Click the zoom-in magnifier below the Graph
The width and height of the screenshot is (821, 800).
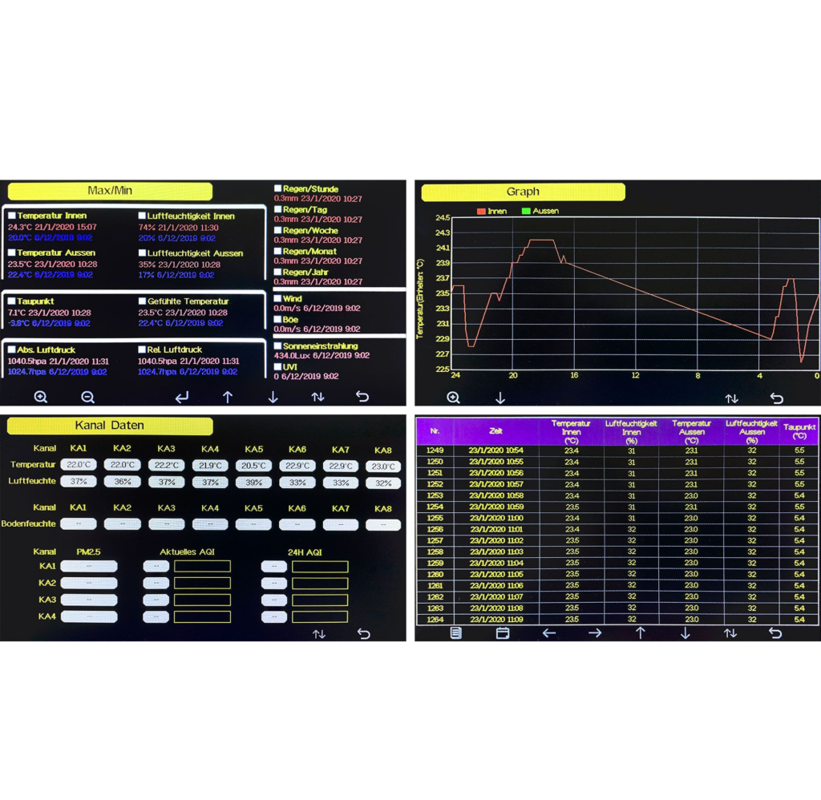coord(453,398)
